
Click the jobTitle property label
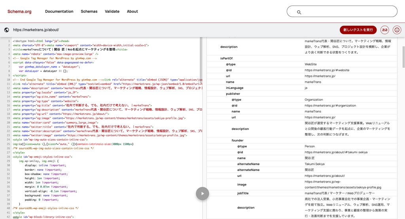click(x=243, y=193)
